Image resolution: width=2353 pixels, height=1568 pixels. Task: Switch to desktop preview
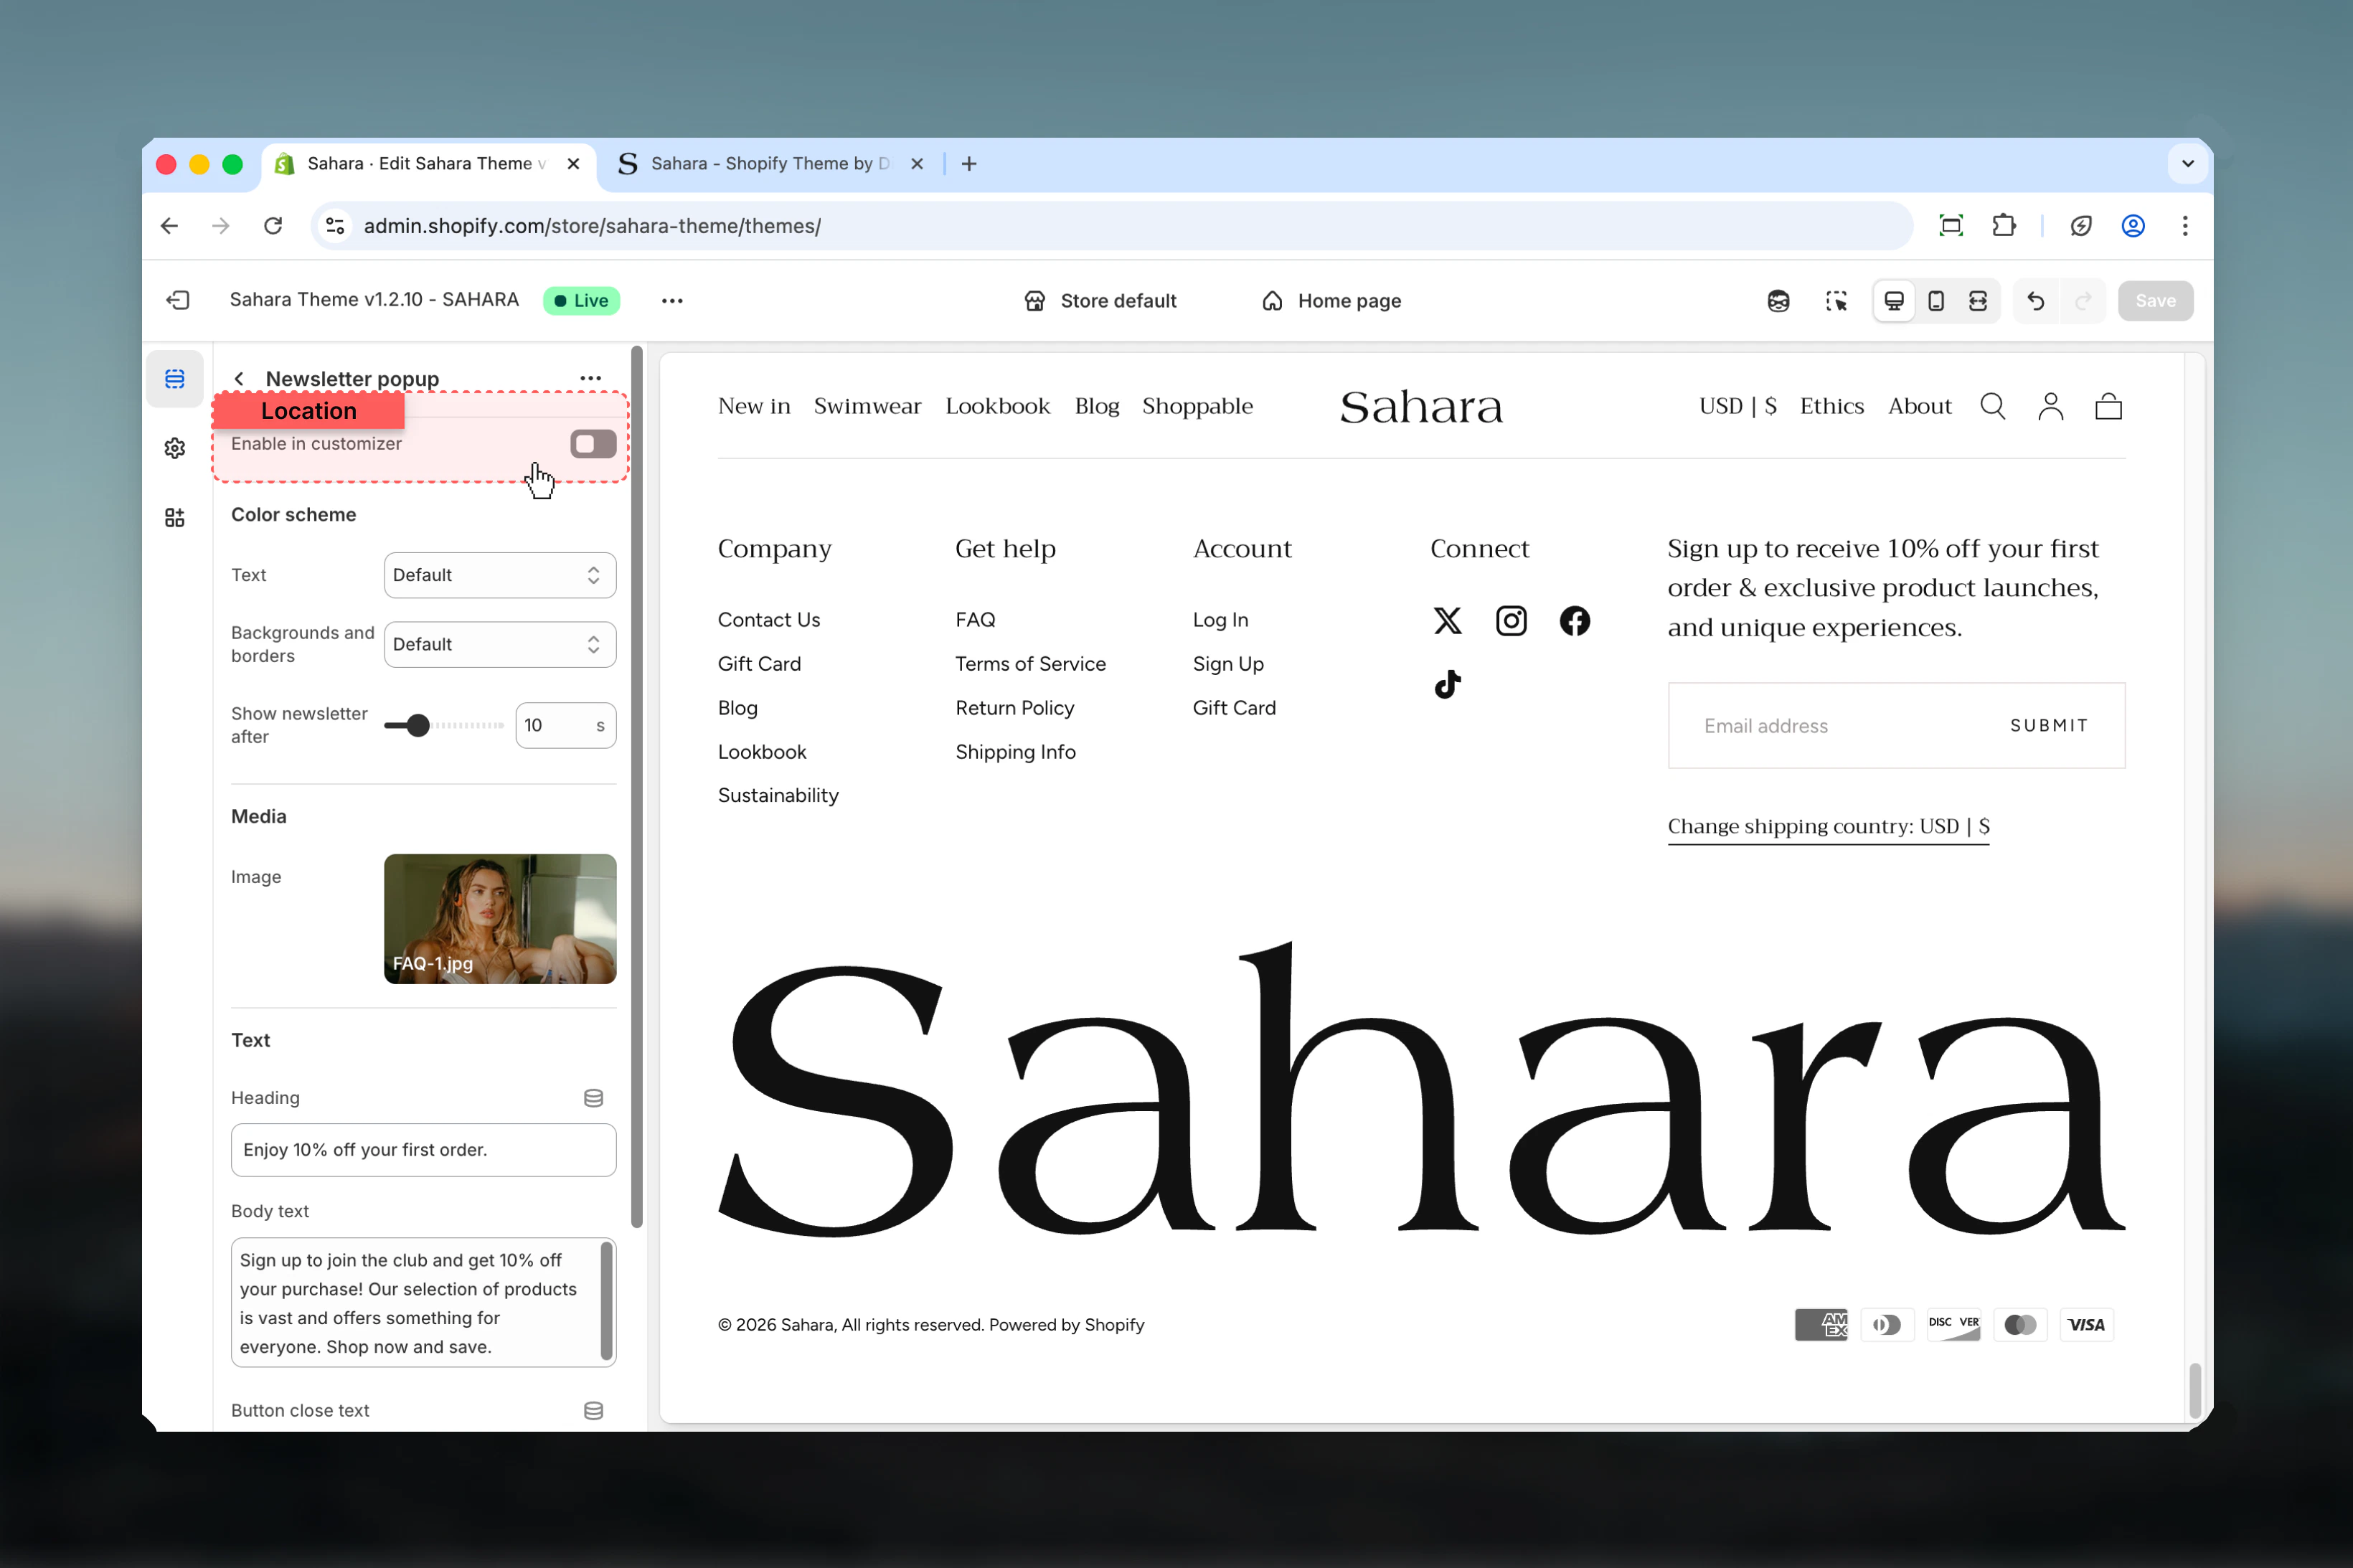1894,301
